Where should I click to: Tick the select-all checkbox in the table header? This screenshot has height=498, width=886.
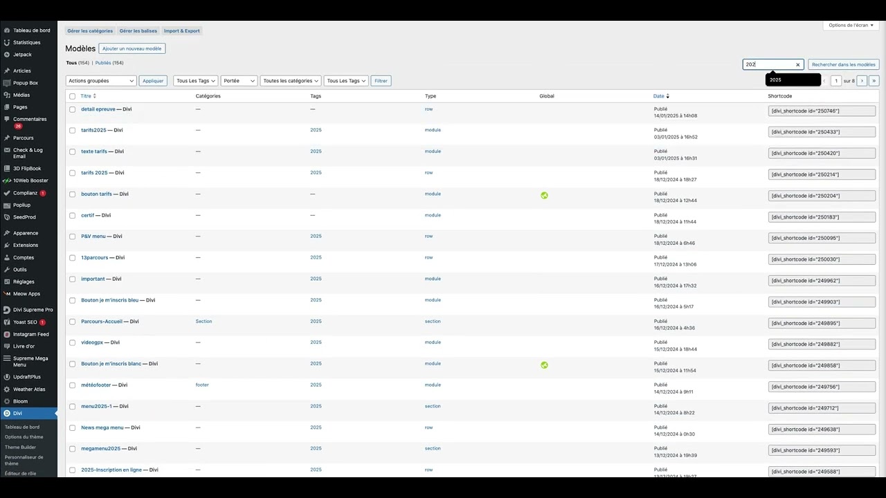click(x=72, y=96)
